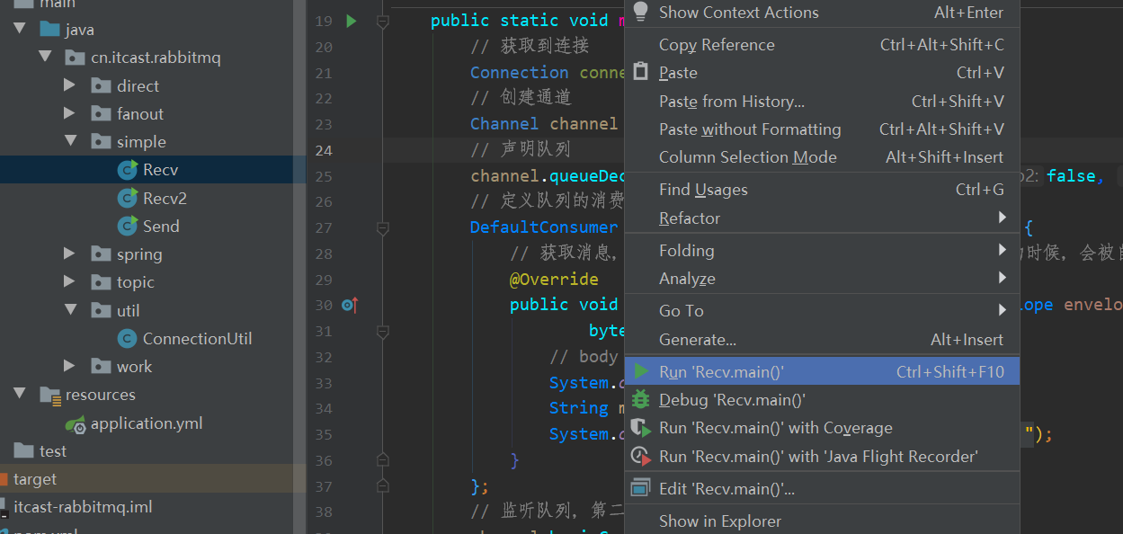Click the ConnectionUtil class icon
Screen dimensions: 1123x534
[127, 339]
